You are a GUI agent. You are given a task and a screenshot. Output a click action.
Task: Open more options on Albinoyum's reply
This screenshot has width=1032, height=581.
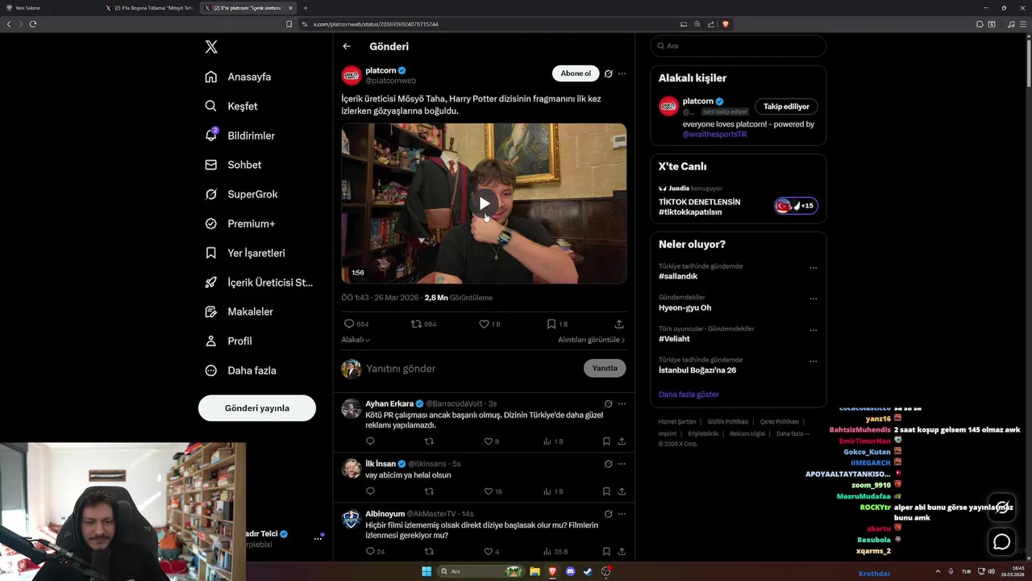pos(622,514)
